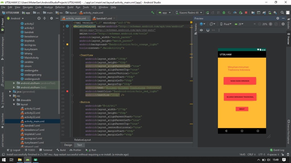Open the Refactor menu
Screen dimensions: 291x163
click(60, 7)
